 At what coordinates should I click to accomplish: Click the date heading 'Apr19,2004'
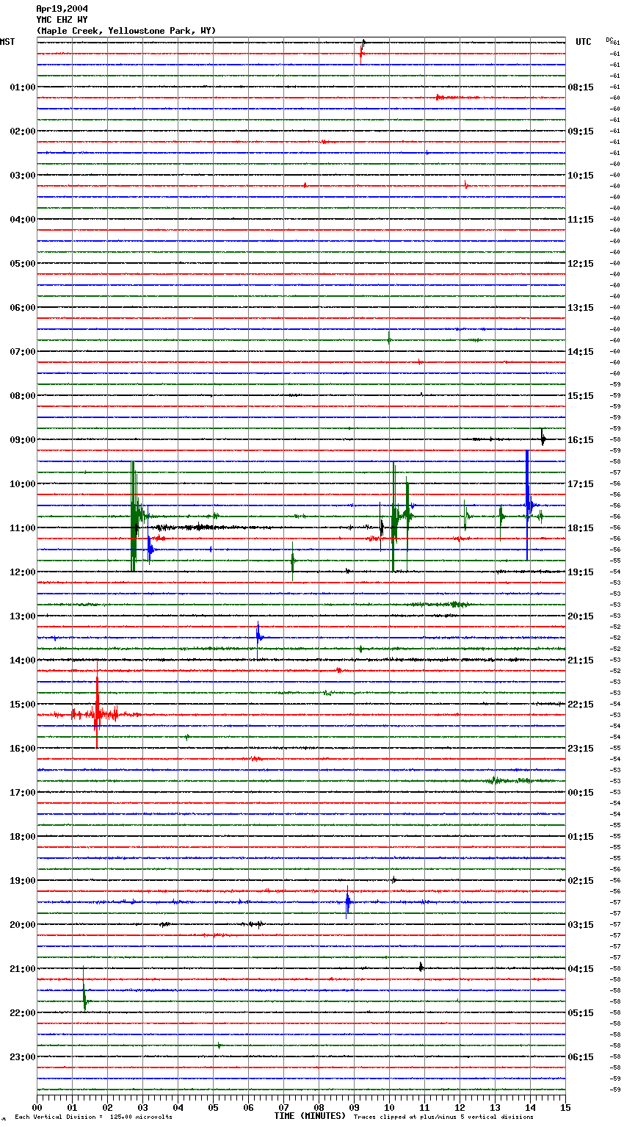point(62,9)
